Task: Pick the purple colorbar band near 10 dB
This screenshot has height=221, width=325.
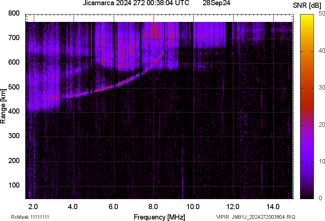Action: coord(307,161)
